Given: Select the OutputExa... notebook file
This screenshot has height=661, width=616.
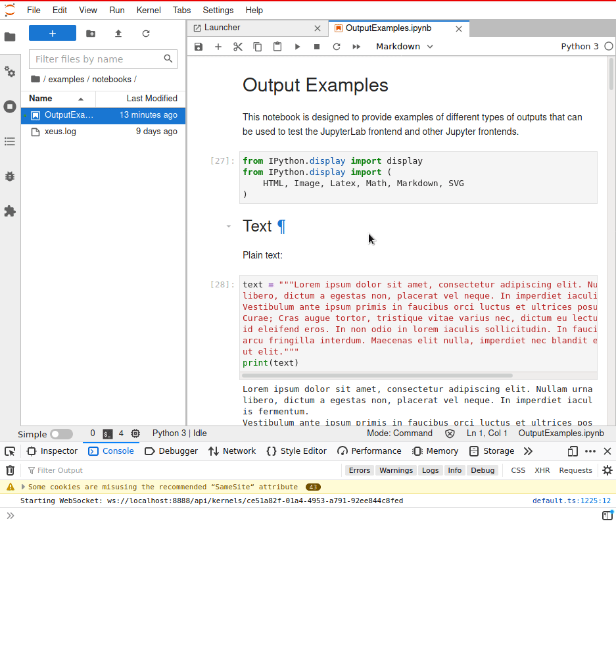Looking at the screenshot, I should [103, 115].
